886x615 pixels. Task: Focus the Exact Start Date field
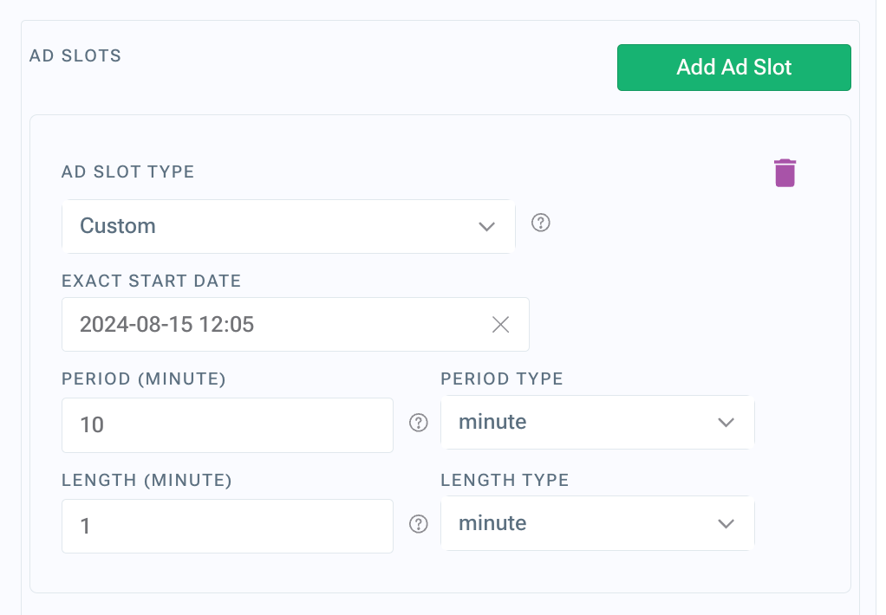[295, 324]
